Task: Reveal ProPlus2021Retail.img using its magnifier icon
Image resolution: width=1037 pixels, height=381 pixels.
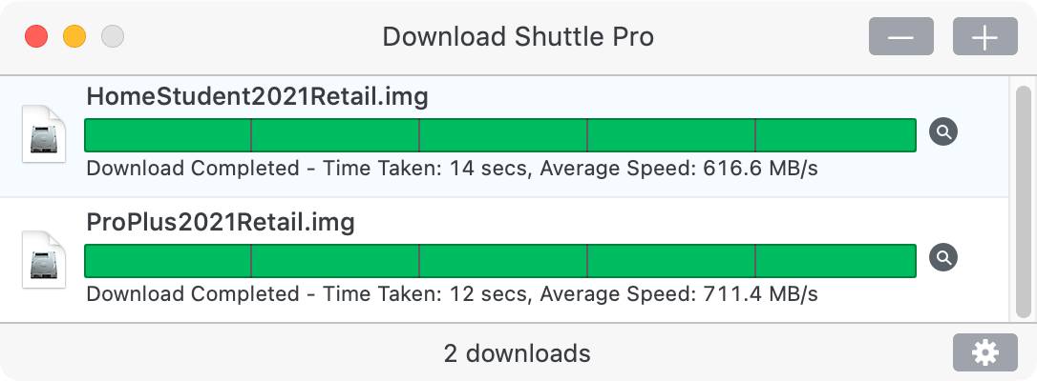Action: (943, 257)
